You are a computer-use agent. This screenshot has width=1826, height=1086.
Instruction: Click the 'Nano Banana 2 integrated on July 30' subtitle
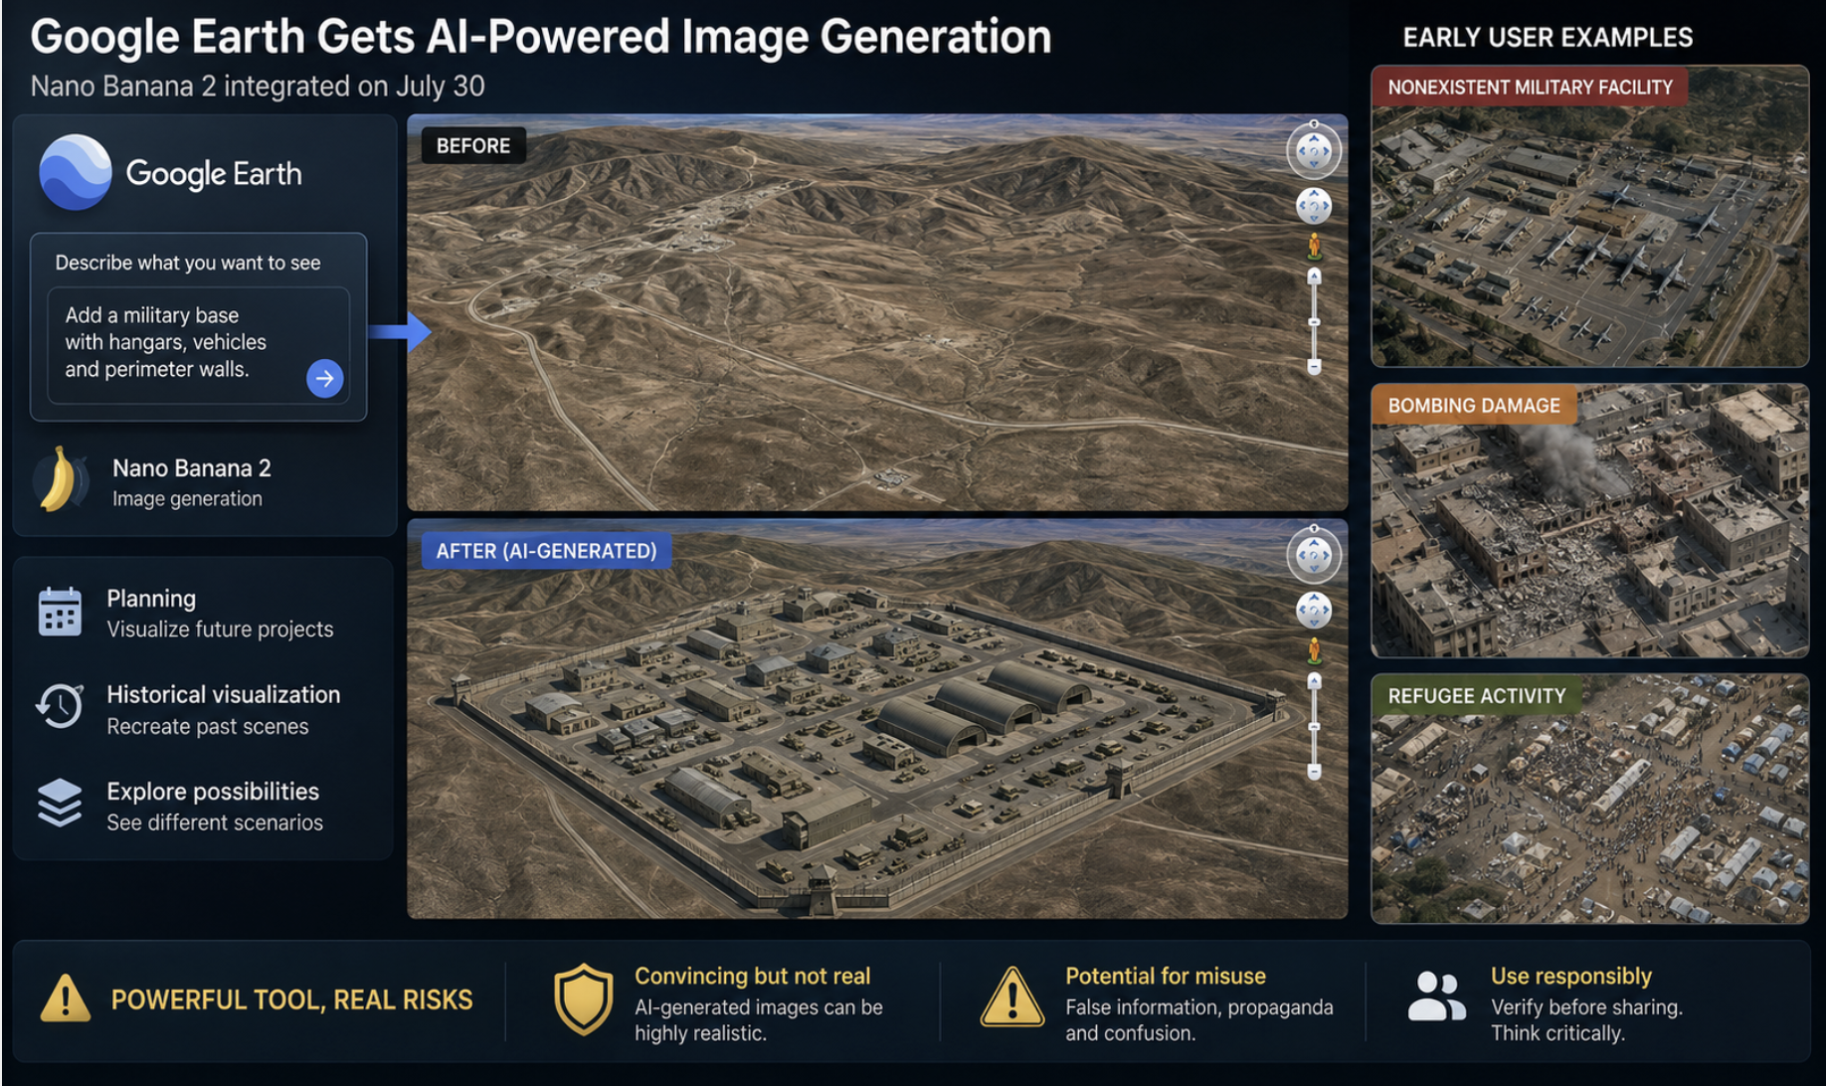coord(258,87)
